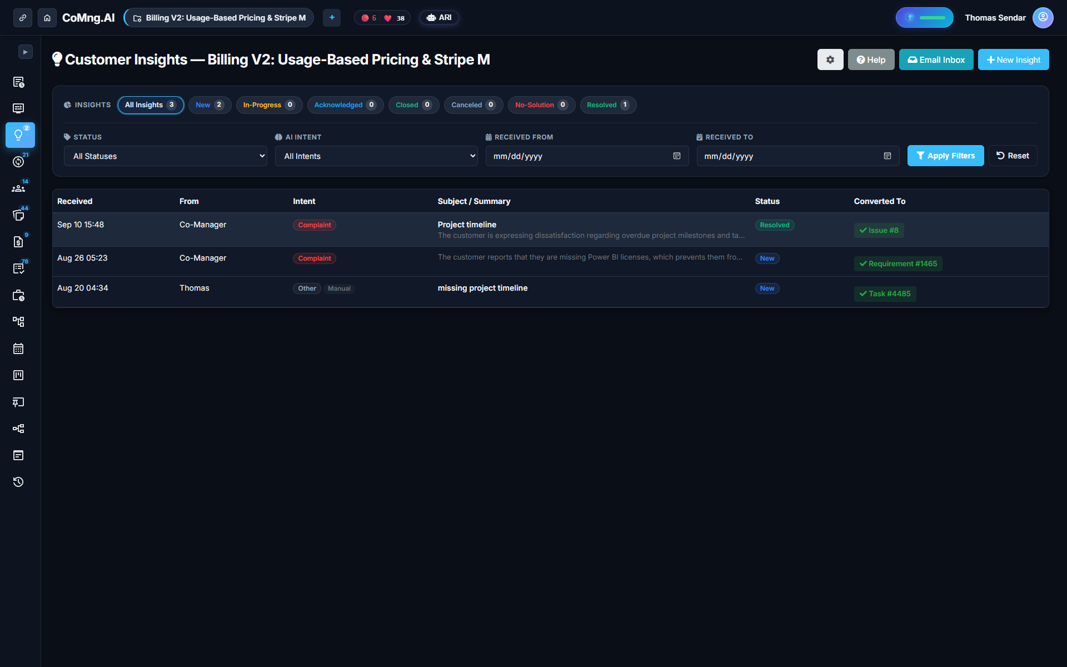The image size is (1067, 667).
Task: Open the Project timeline insight
Action: pyautogui.click(x=467, y=225)
